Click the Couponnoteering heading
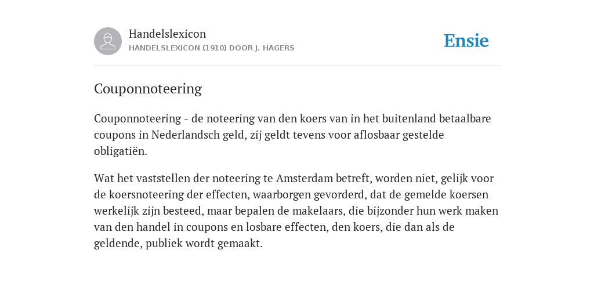 point(148,89)
